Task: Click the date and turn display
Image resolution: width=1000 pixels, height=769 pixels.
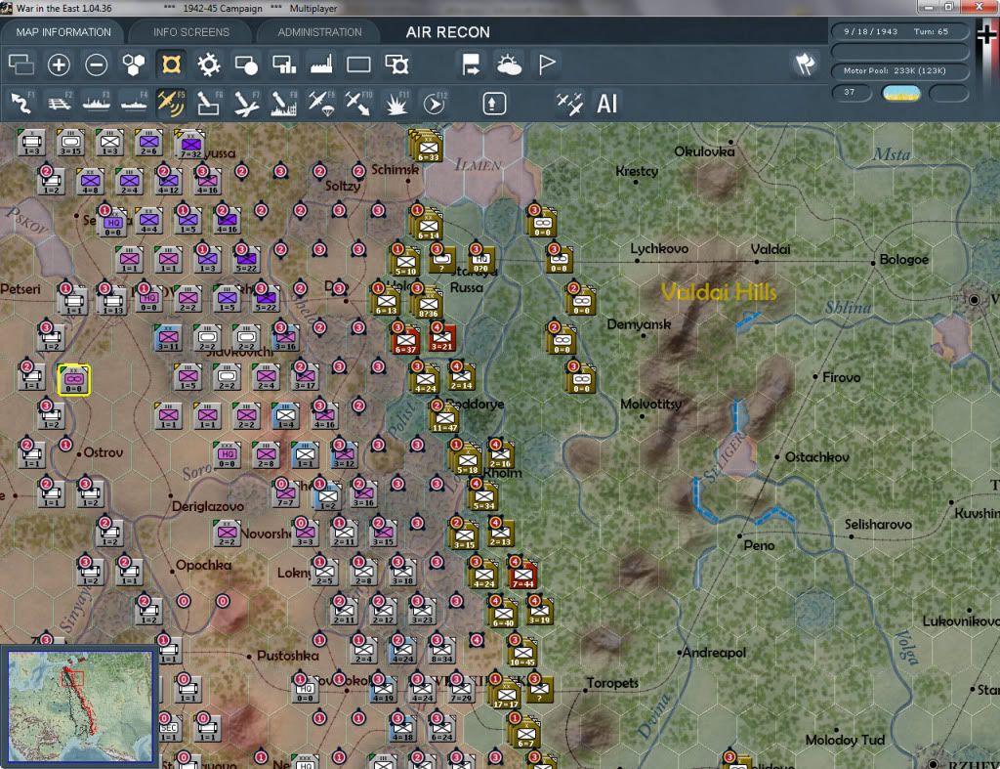Action: (899, 31)
